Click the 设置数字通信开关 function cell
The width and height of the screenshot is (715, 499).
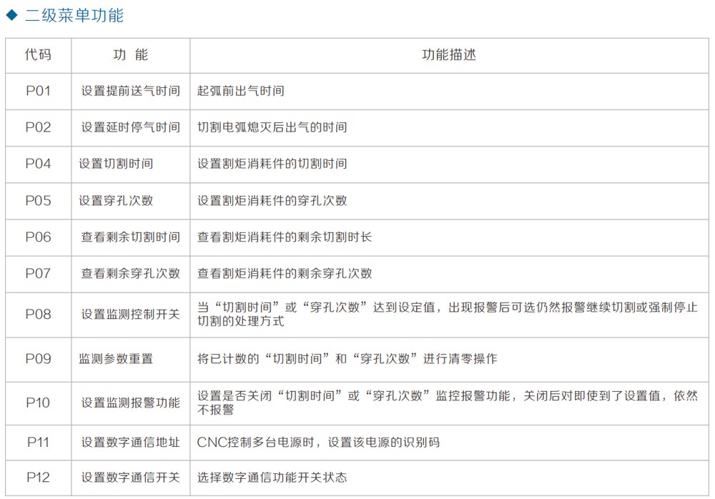130,477
